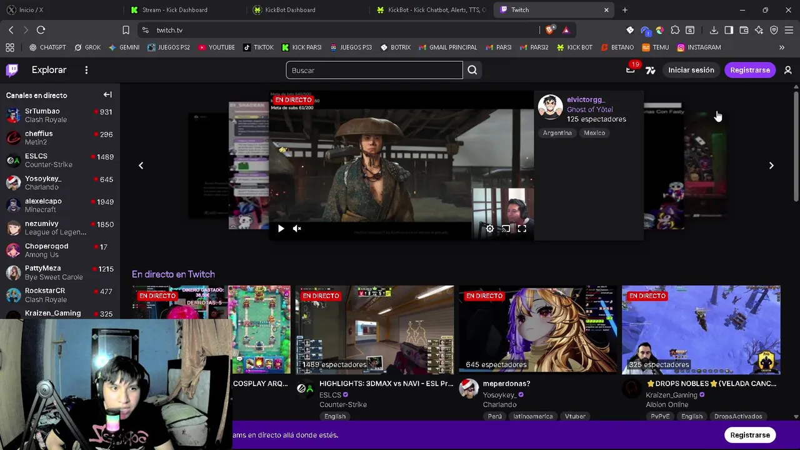Open Kraizen_Gaming stream thumbnail, 325 espectadores
The image size is (800, 450).
701,329
